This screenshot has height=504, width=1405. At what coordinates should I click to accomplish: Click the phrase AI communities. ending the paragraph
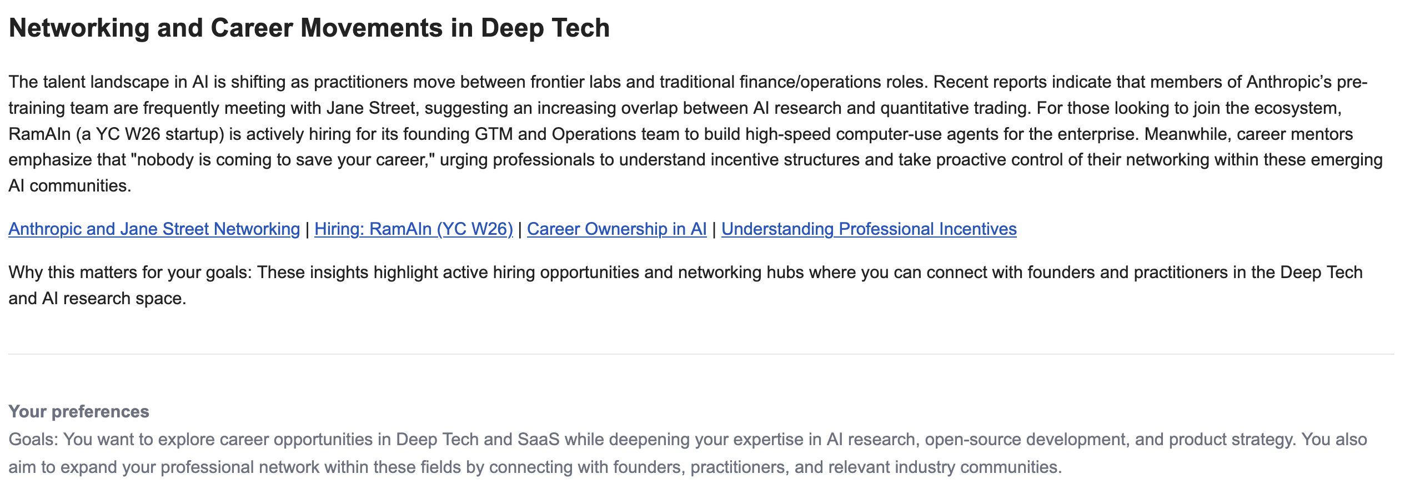coord(70,185)
